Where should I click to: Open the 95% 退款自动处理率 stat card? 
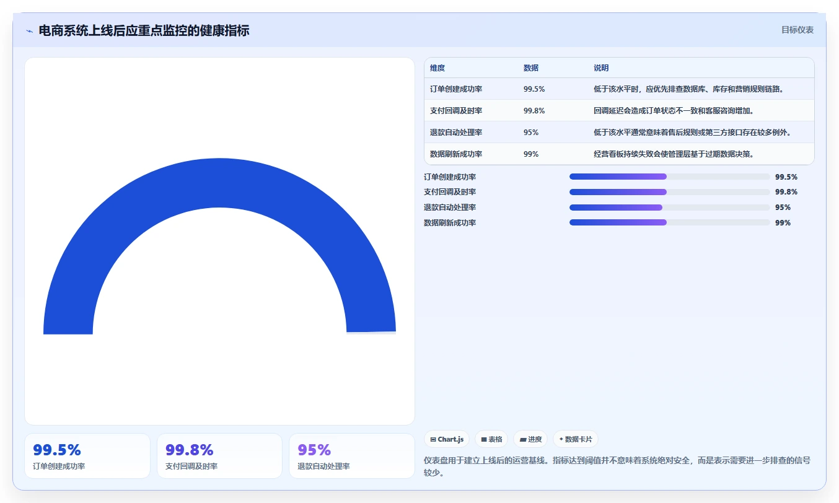[x=352, y=456]
